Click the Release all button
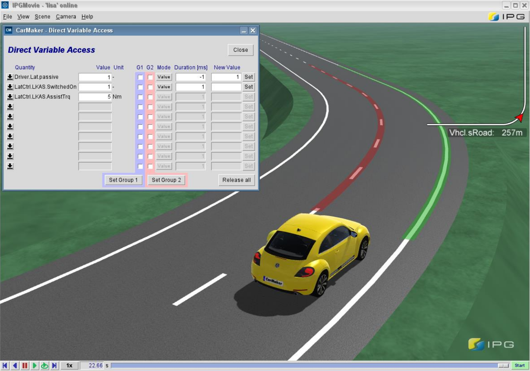530x371 pixels. [x=236, y=180]
